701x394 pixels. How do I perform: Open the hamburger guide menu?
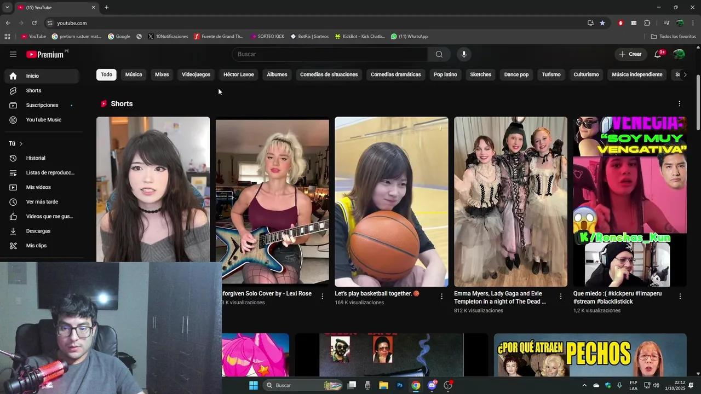coord(13,54)
